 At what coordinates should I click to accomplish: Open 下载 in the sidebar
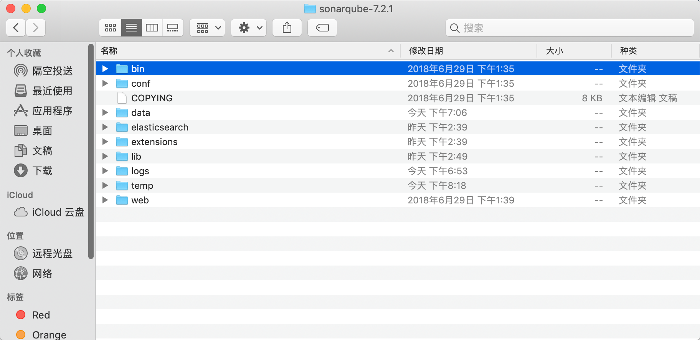(x=33, y=171)
